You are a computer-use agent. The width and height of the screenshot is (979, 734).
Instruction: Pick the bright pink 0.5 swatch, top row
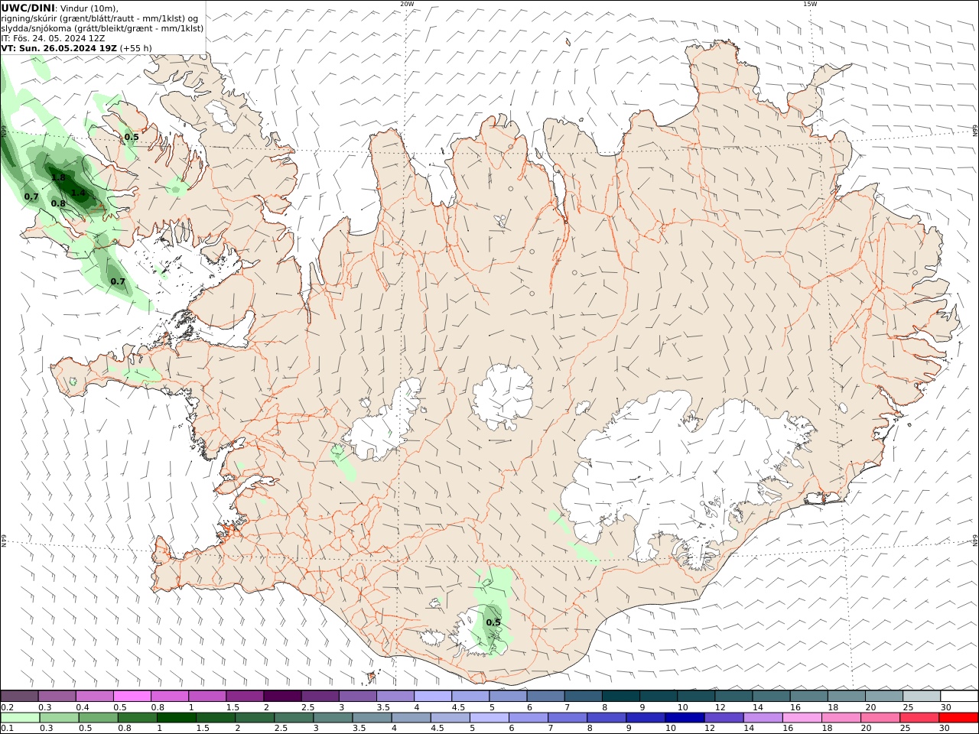tap(132, 696)
